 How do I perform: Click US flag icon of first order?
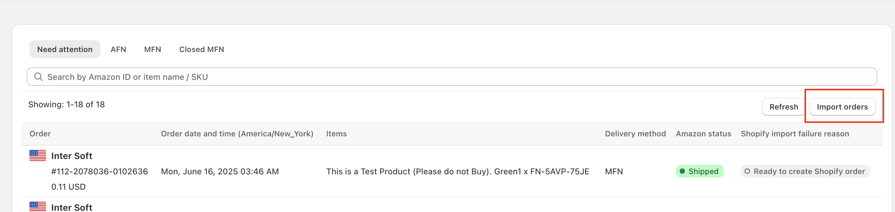37,155
